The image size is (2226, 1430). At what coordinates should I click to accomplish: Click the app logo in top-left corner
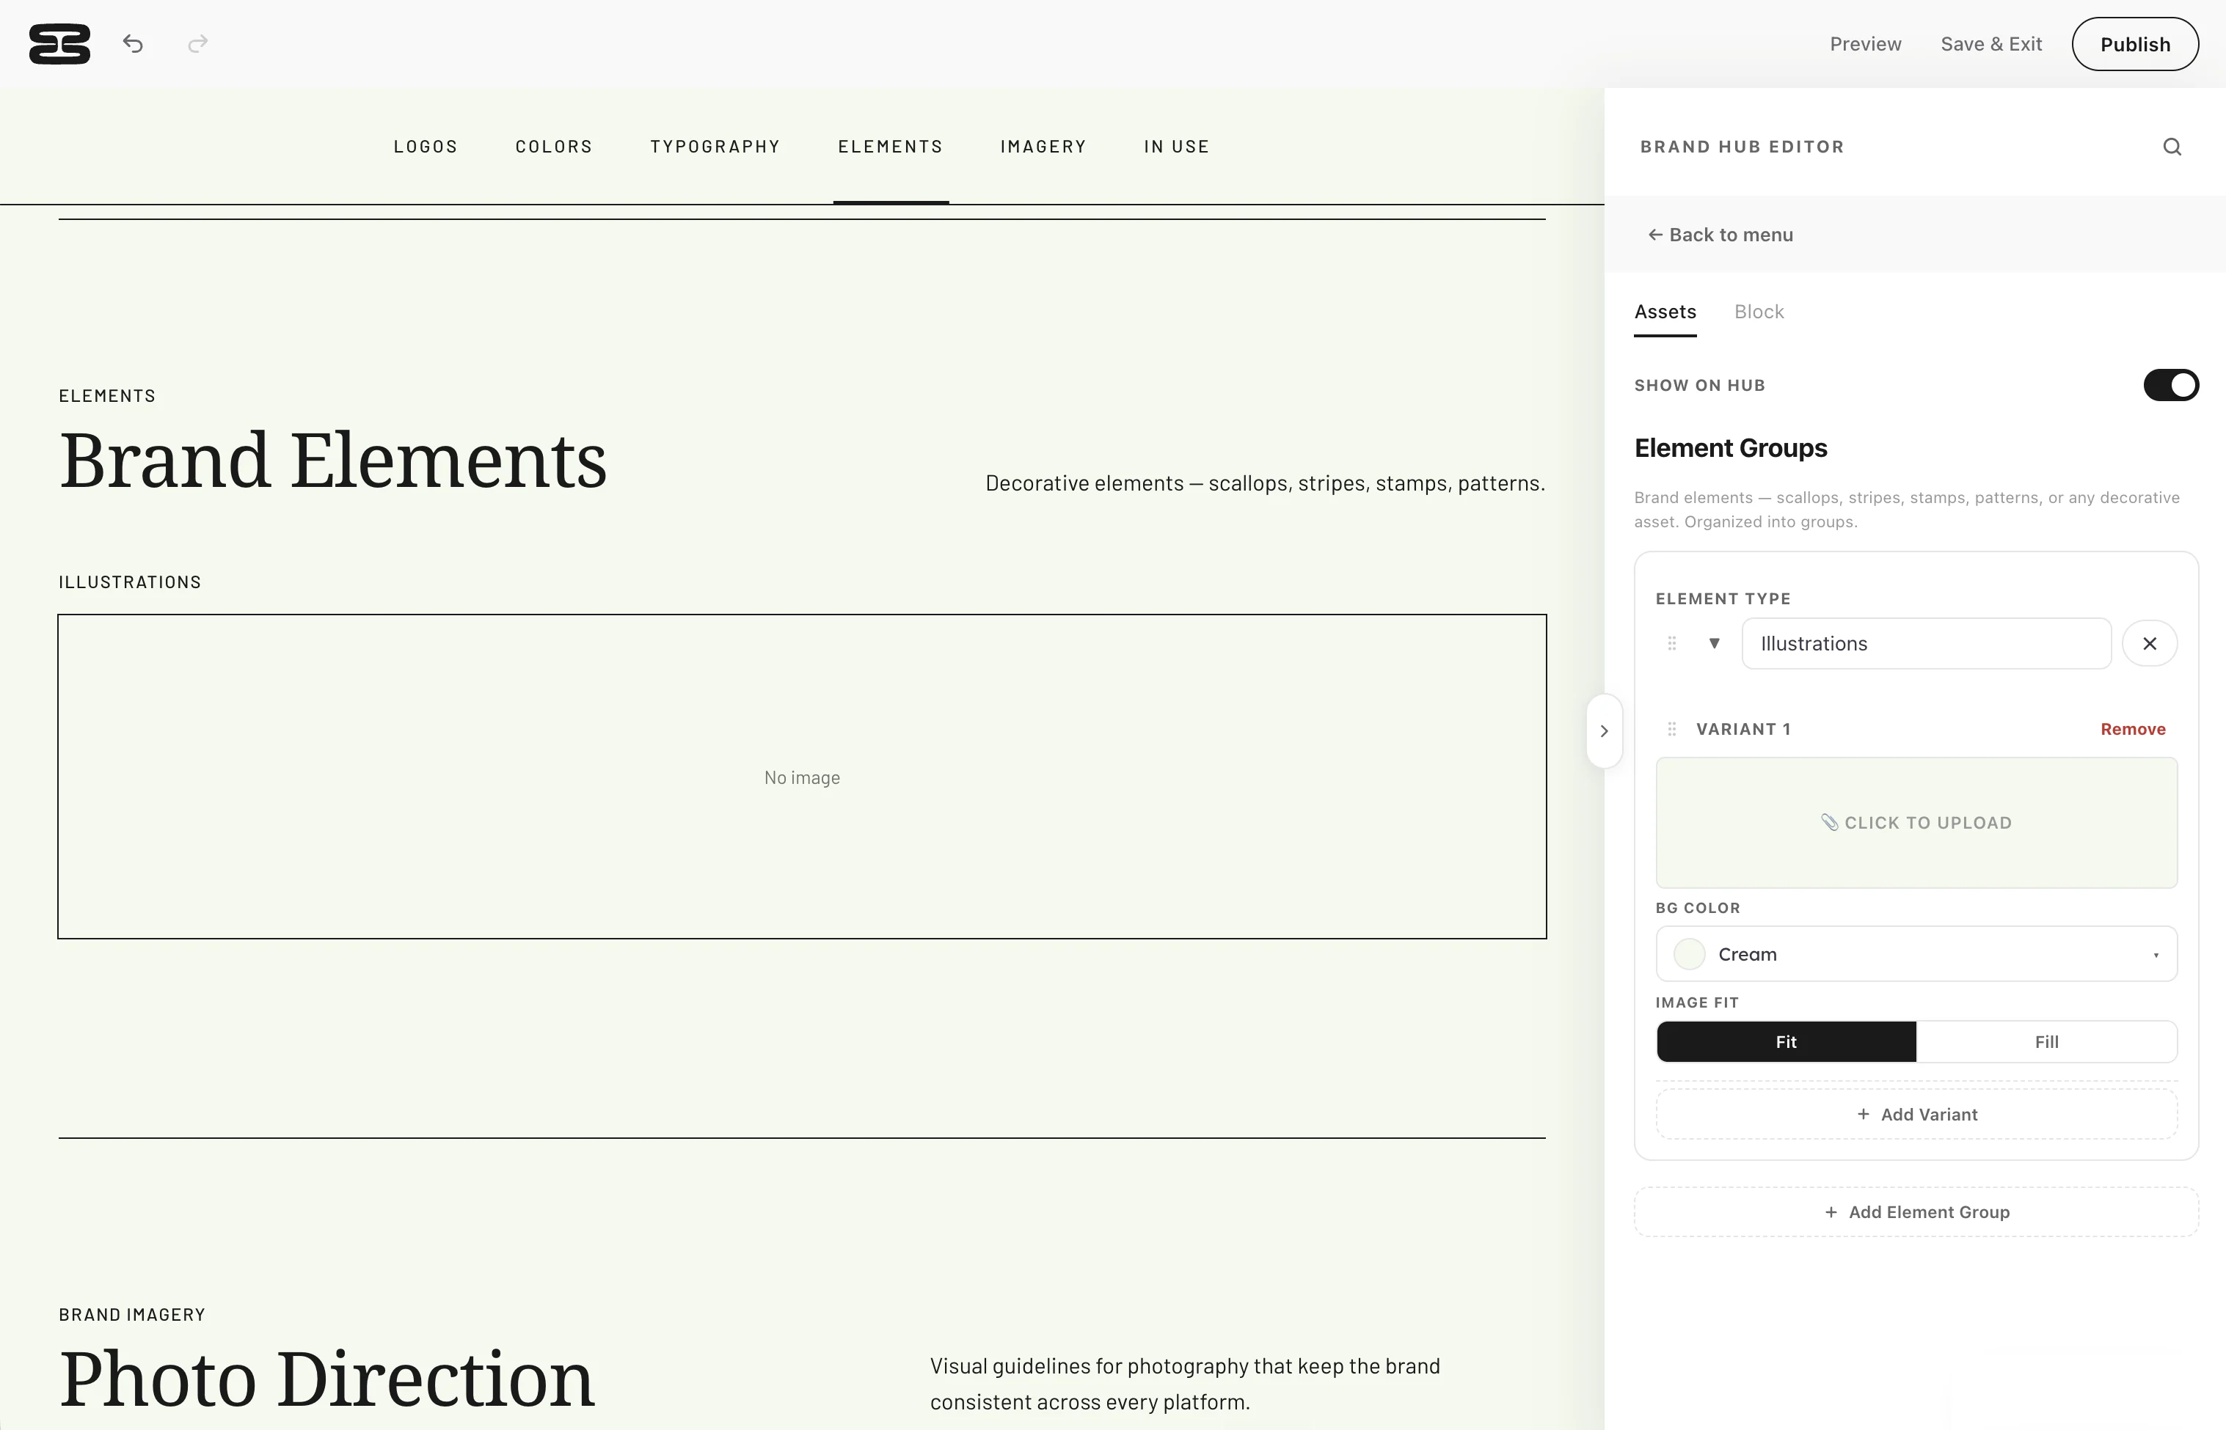click(x=59, y=44)
